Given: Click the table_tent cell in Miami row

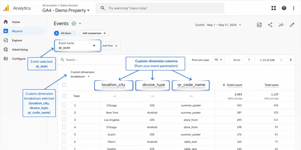Looking at the screenshot, I should click(190, 142).
